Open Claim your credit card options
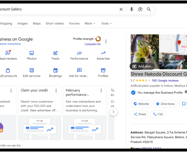This screenshot has height=152, width=187. pos(56,91)
